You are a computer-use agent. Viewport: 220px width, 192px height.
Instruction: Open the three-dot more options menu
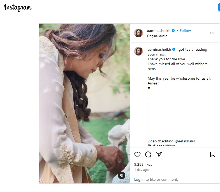coord(212,33)
